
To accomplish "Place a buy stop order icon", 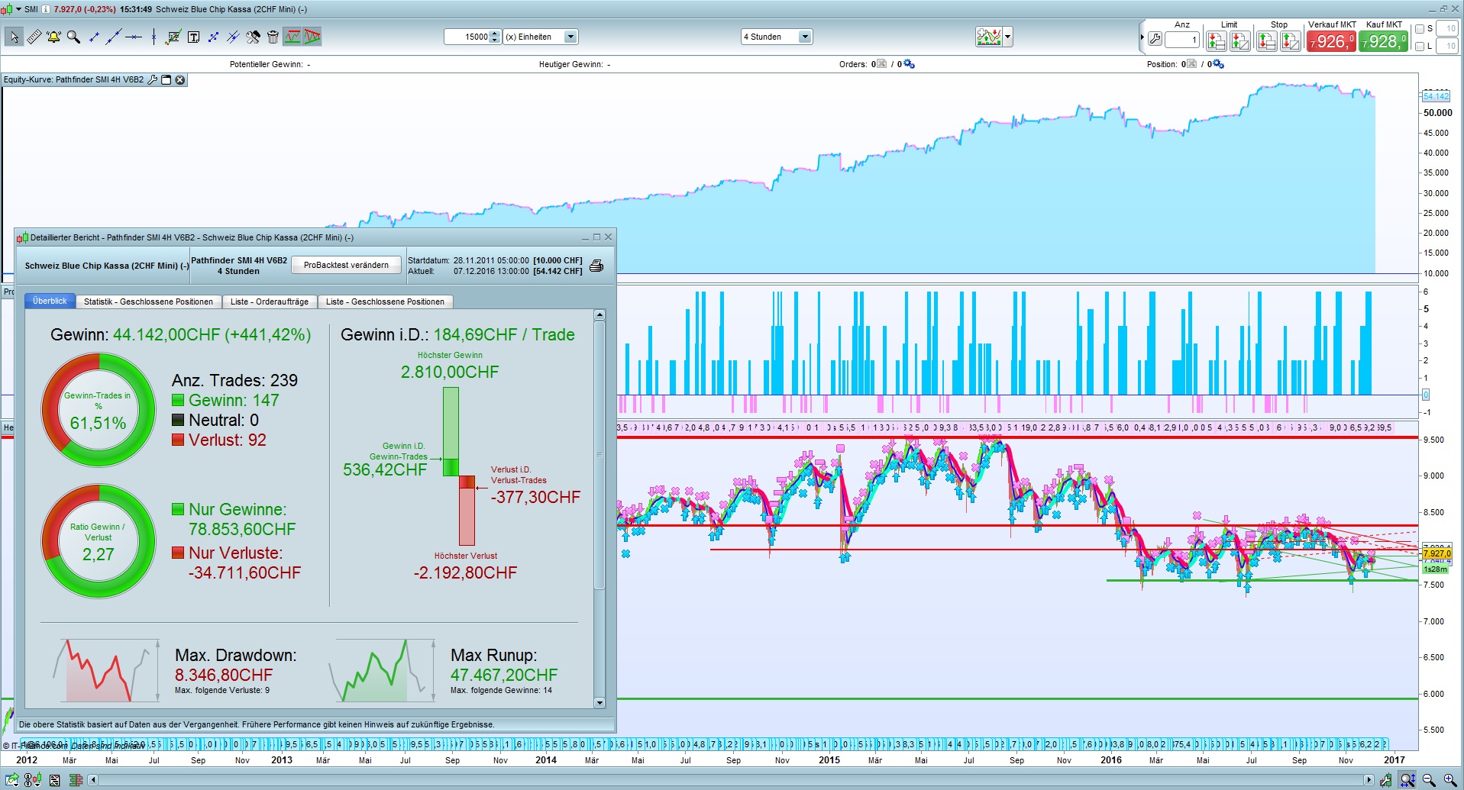I will [1267, 40].
